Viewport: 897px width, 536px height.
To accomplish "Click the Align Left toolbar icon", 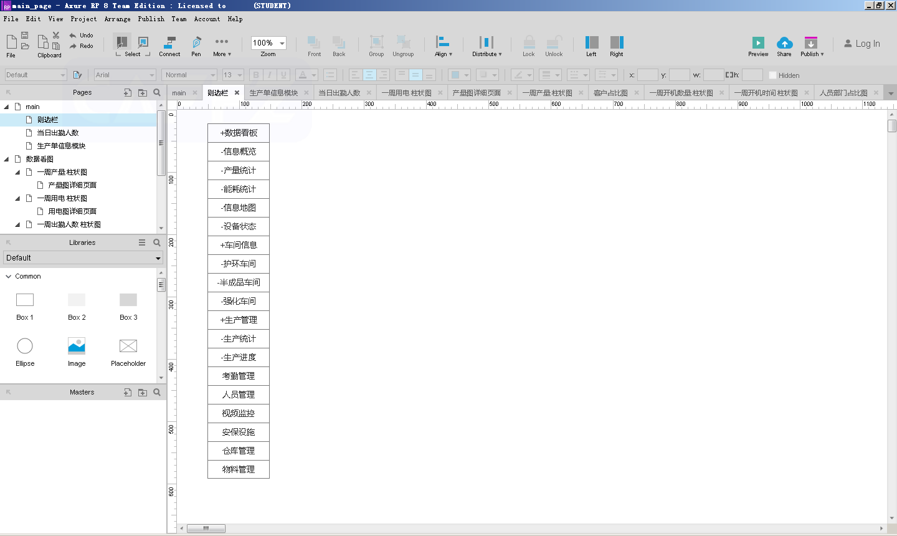I will (x=591, y=42).
